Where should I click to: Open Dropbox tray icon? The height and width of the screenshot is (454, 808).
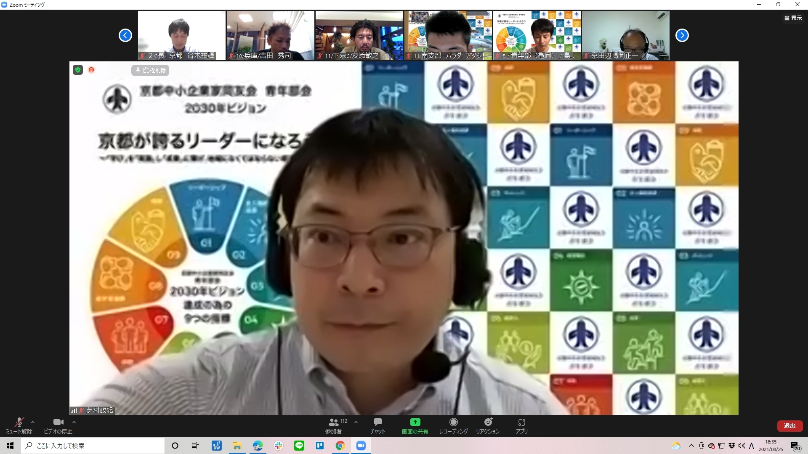732,446
